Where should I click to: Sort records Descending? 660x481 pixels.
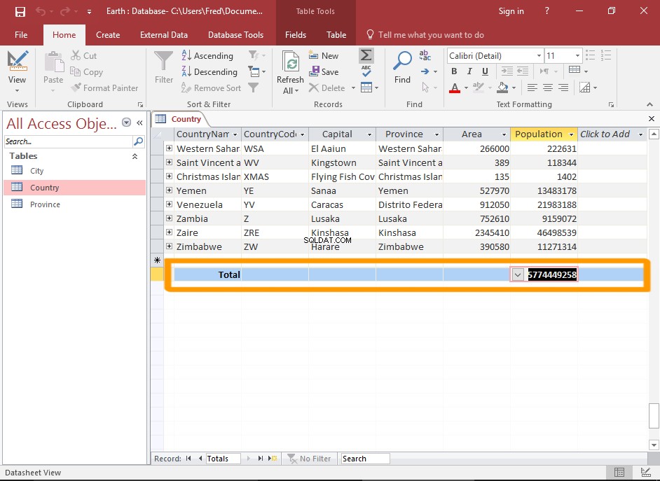209,72
